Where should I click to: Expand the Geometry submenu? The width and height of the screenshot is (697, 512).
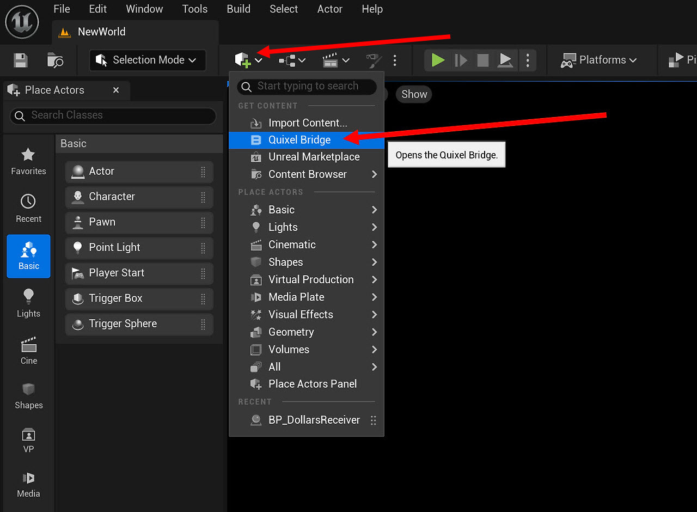[x=307, y=332]
